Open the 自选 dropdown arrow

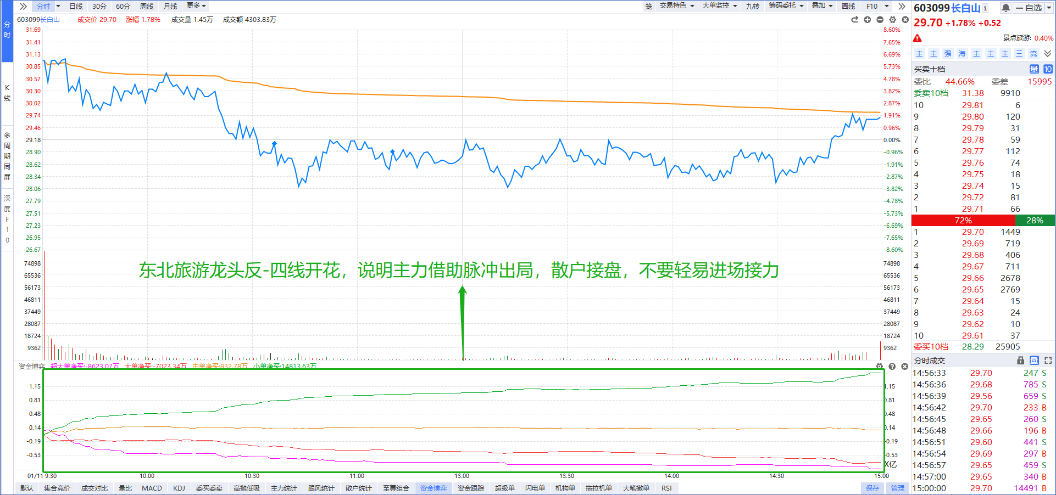click(x=1049, y=8)
